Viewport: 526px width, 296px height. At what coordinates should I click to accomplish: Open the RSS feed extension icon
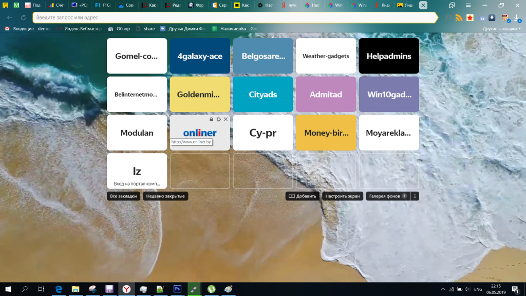tap(459, 18)
